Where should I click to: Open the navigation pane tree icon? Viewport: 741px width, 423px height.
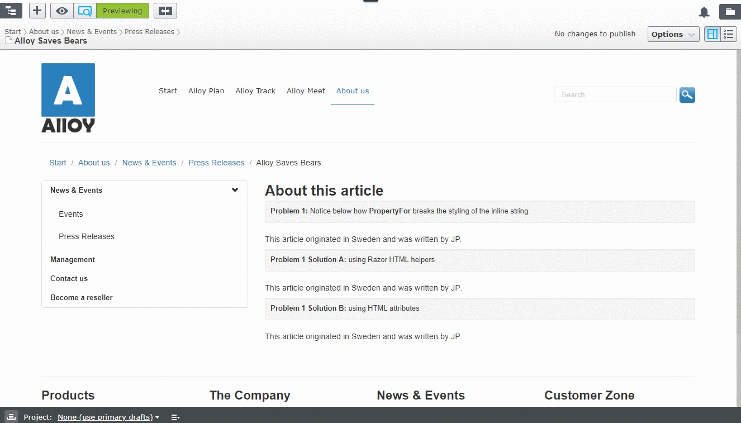pyautogui.click(x=11, y=10)
